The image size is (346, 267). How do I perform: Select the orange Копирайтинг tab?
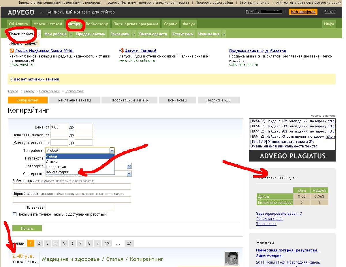point(27,100)
